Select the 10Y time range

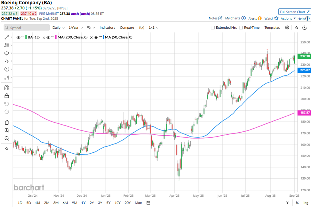(x=117, y=203)
